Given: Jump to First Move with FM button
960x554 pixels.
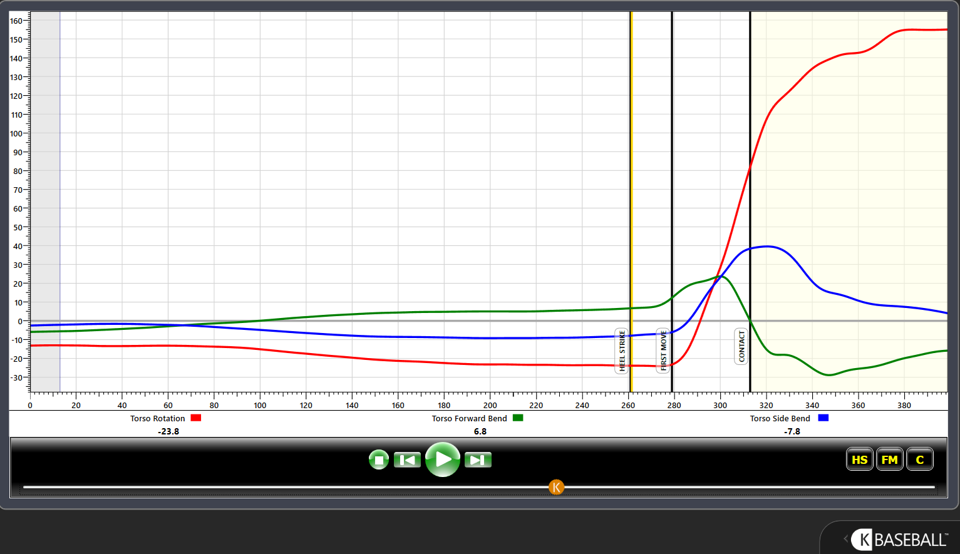Looking at the screenshot, I should (889, 459).
